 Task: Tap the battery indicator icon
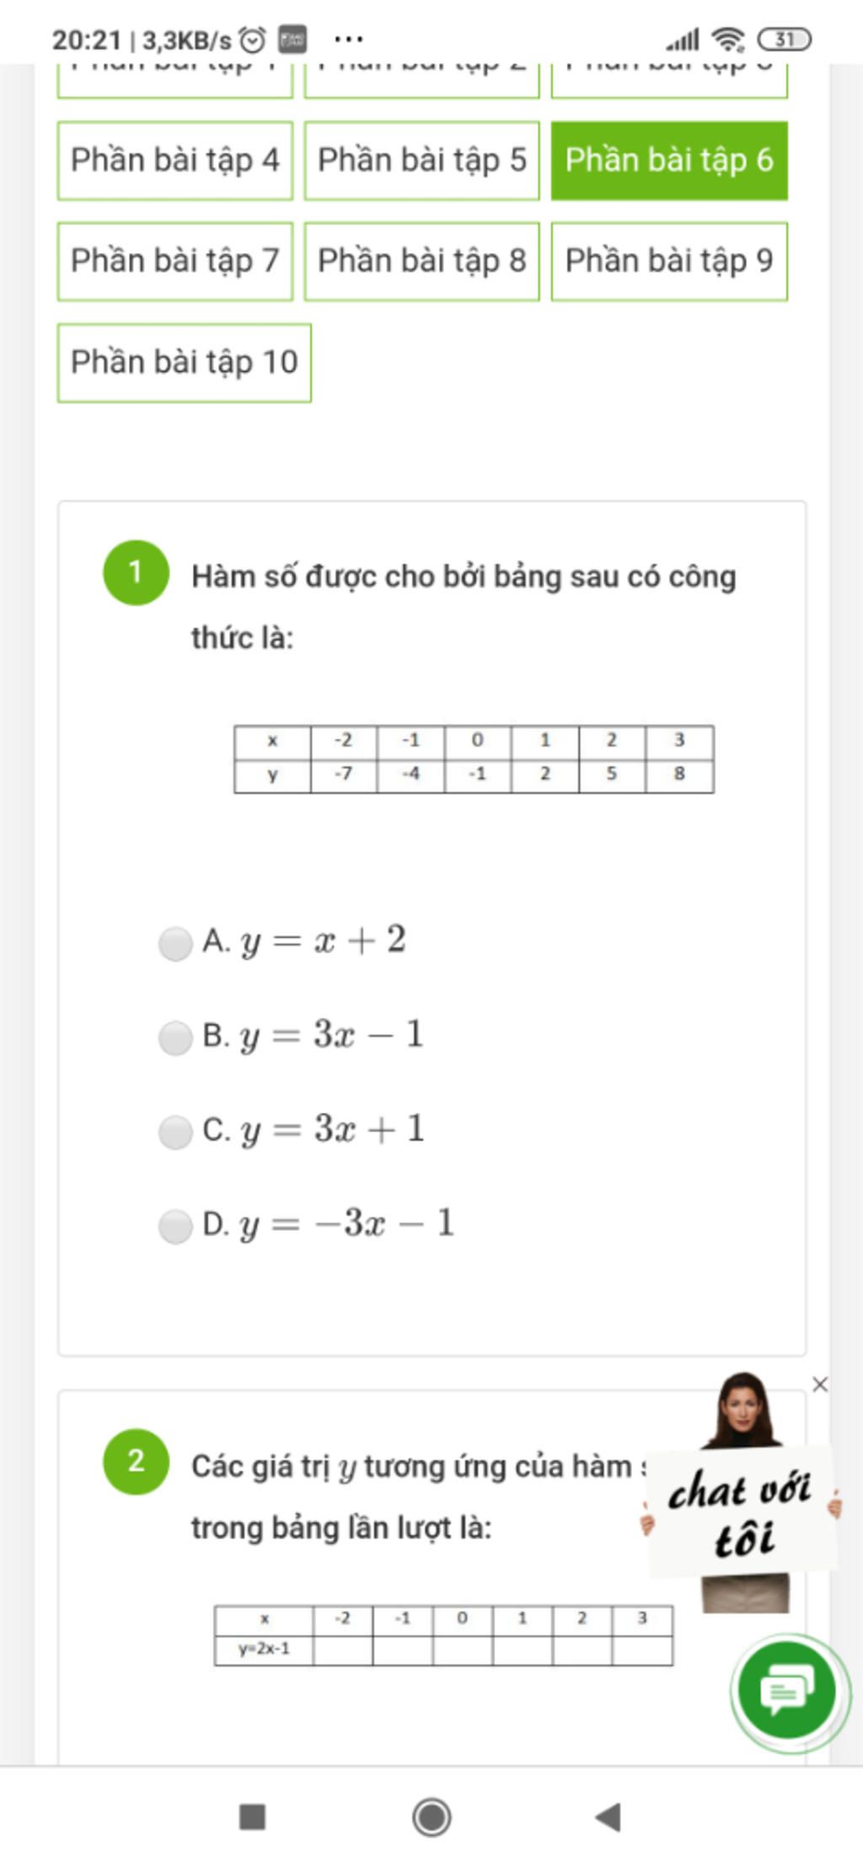click(784, 39)
